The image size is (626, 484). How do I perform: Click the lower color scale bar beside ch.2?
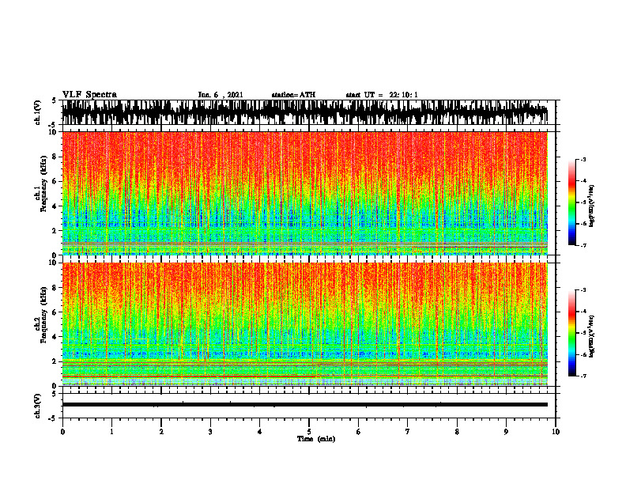572,333
